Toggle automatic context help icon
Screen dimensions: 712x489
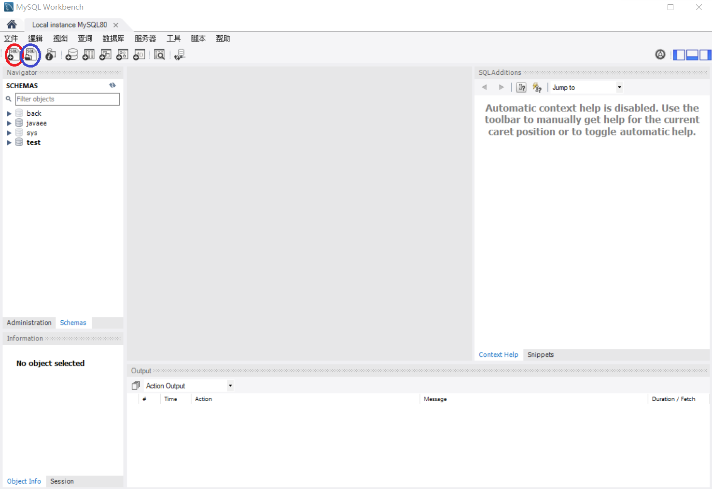tap(537, 87)
